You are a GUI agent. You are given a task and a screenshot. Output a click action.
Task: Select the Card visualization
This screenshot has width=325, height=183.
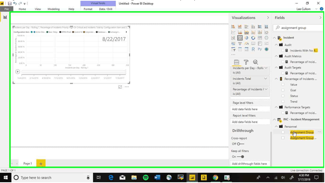coord(253,44)
